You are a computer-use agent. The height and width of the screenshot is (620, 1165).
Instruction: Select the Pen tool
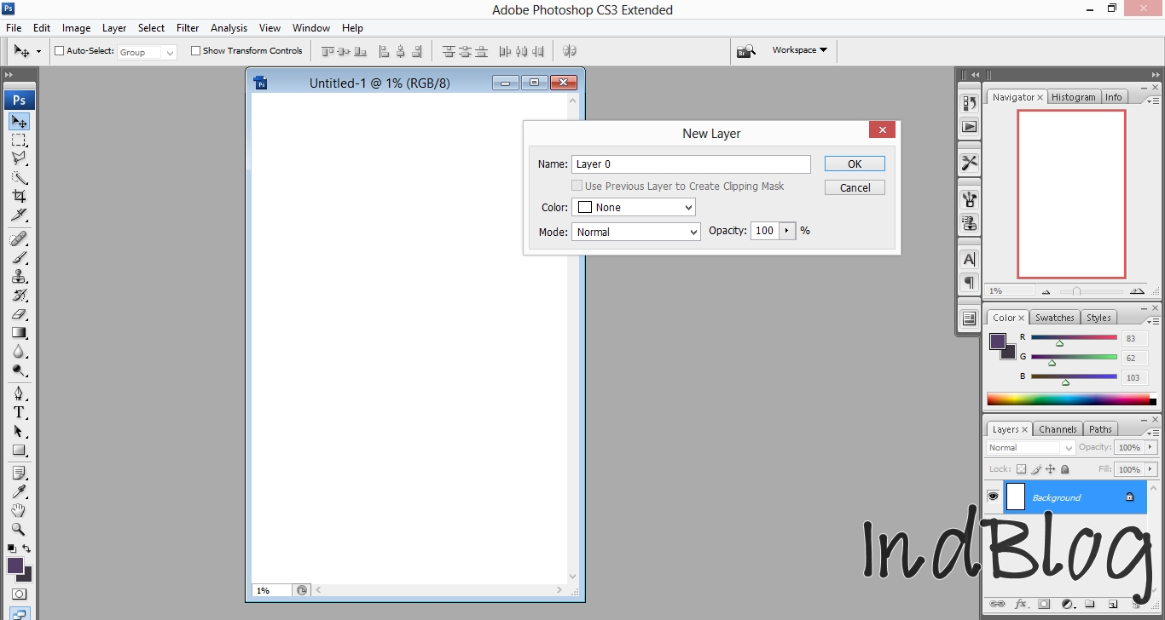tap(19, 393)
